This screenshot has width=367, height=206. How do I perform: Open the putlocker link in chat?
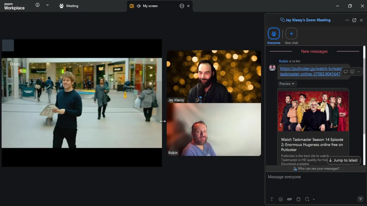pos(311,71)
